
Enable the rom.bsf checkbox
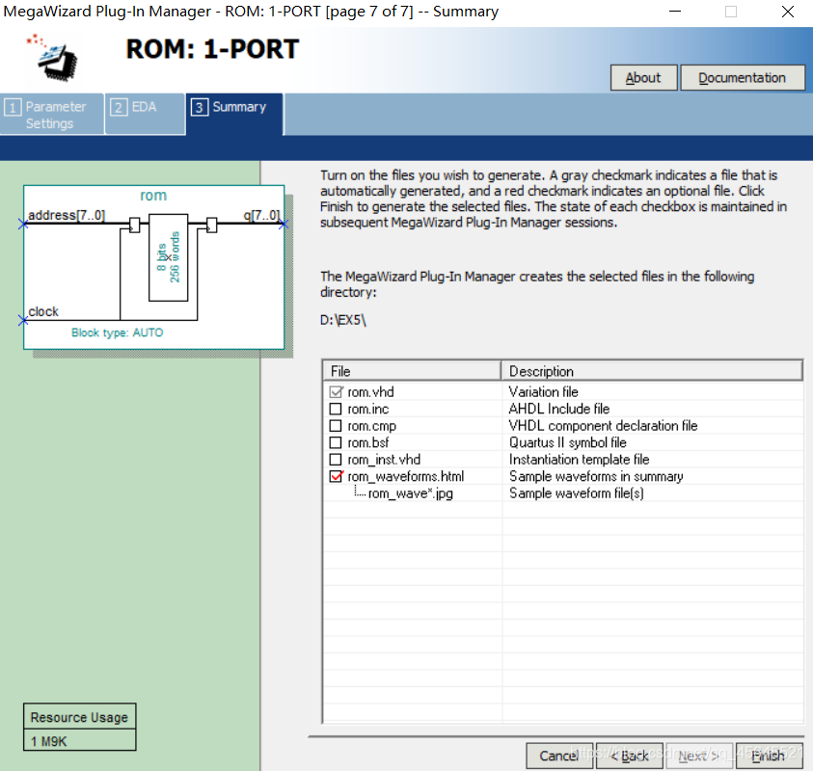336,442
